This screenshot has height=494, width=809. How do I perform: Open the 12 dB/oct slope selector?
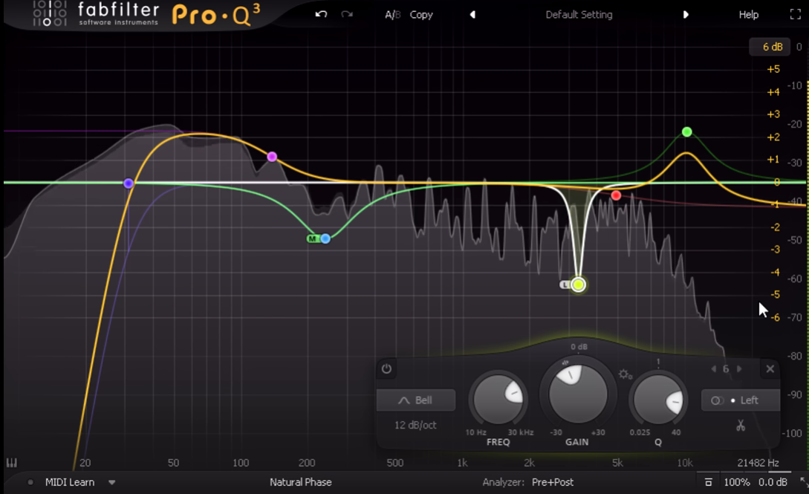point(415,425)
